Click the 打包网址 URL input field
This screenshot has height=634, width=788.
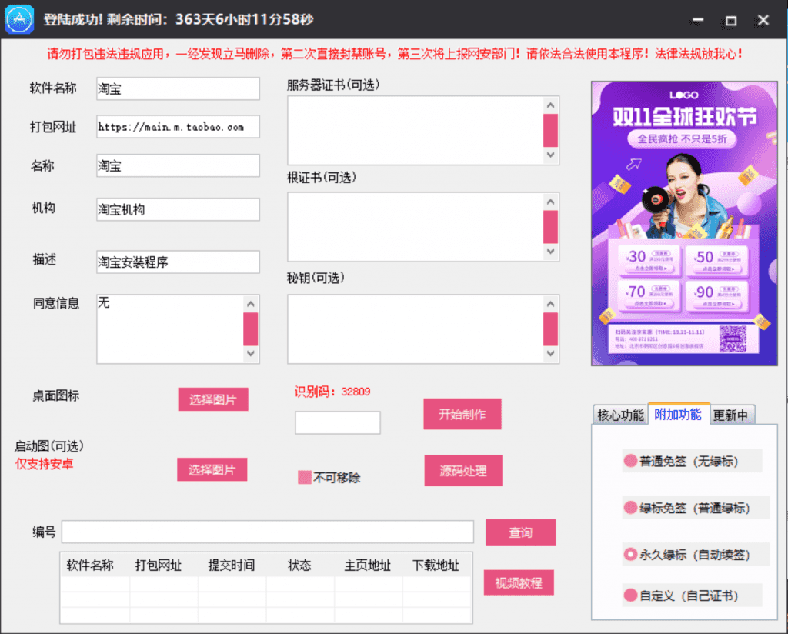[x=178, y=127]
